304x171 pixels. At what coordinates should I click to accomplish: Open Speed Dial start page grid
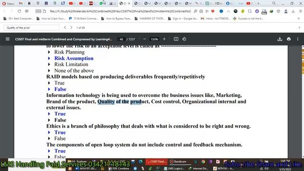27,11
